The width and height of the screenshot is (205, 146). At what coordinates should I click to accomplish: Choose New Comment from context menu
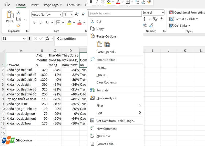pos(115,129)
